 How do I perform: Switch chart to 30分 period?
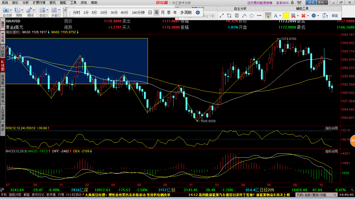pos(114,12)
